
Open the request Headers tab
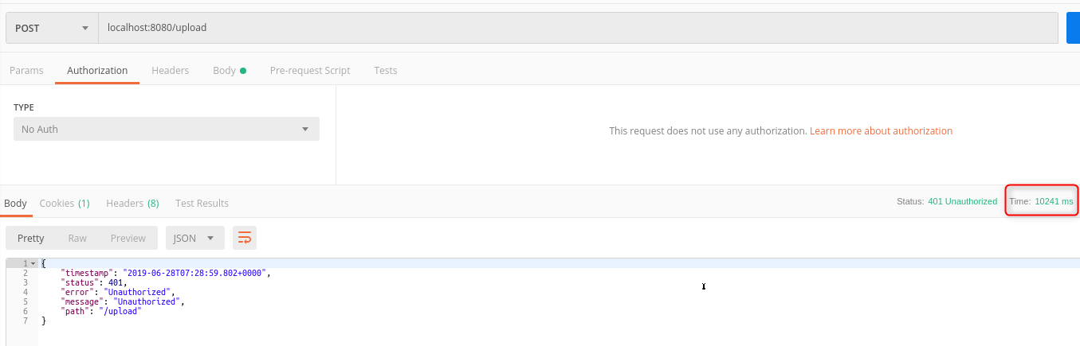pos(171,70)
